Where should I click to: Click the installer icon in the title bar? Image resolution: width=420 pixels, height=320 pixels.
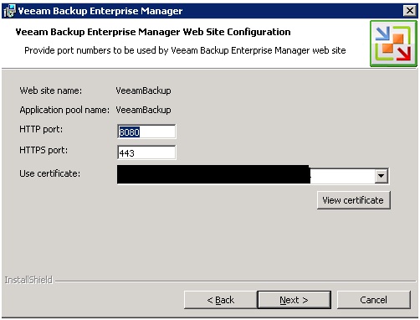click(10, 11)
